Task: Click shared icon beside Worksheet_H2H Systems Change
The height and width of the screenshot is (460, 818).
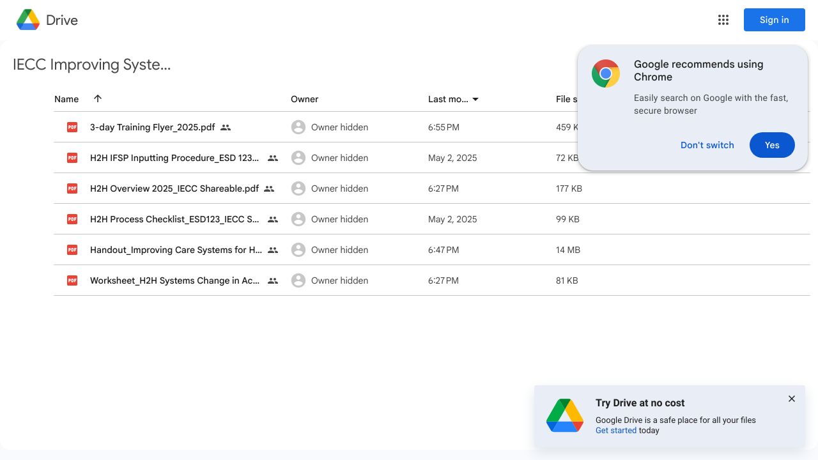Action: (x=273, y=280)
